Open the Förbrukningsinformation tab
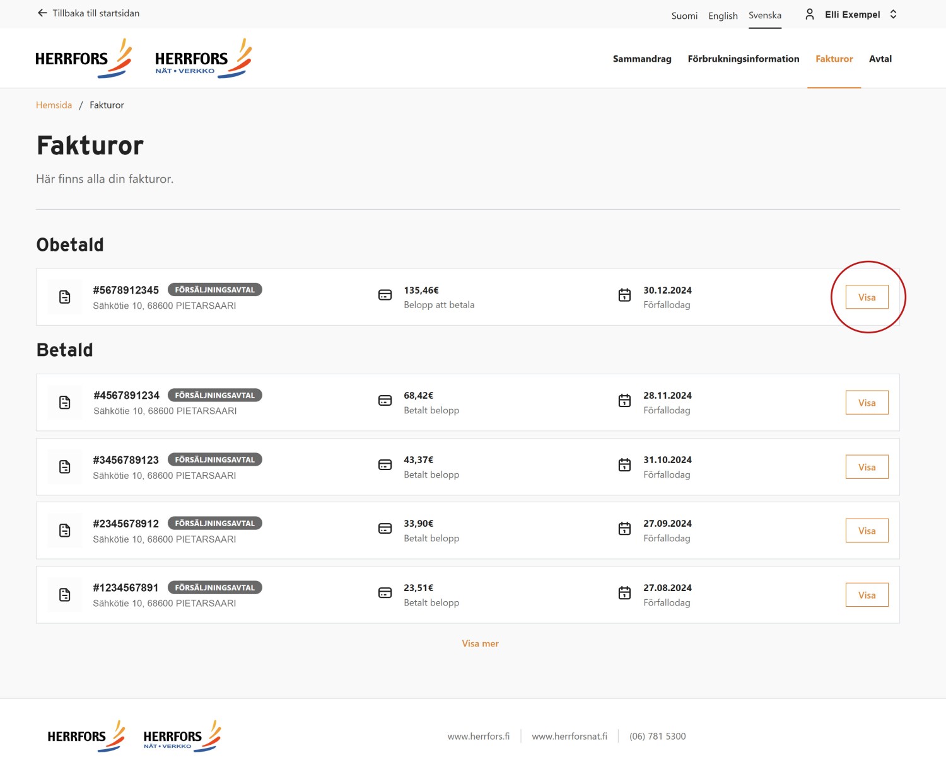The height and width of the screenshot is (770, 946). pyautogui.click(x=743, y=59)
